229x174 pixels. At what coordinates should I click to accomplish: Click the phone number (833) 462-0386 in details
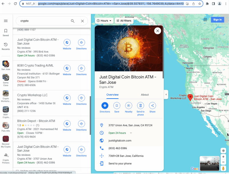tap(118, 148)
